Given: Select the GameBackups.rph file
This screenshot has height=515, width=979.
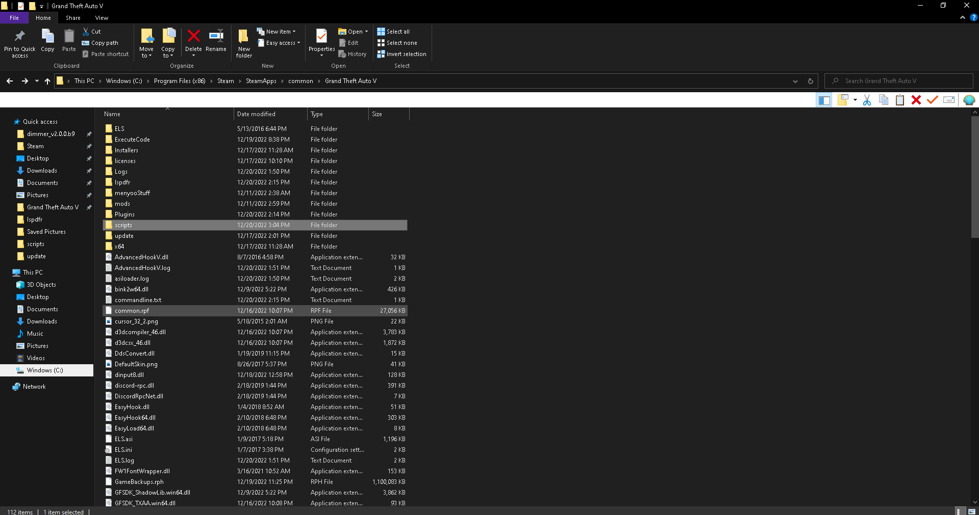Looking at the screenshot, I should tap(255, 482).
